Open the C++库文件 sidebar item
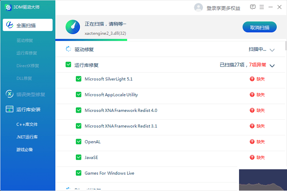 [x=27, y=124]
